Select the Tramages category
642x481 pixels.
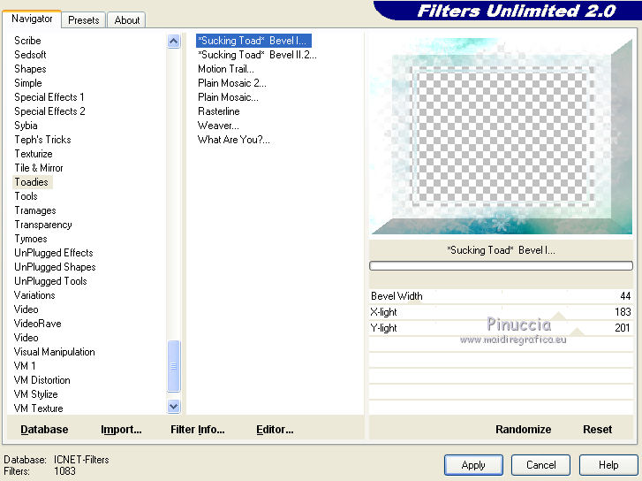click(35, 210)
